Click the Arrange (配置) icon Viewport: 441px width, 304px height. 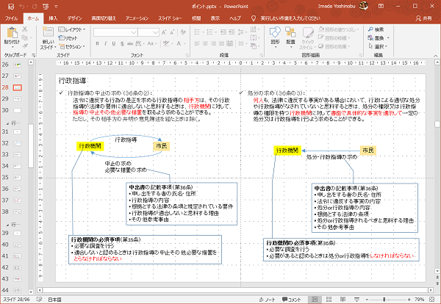(x=289, y=34)
